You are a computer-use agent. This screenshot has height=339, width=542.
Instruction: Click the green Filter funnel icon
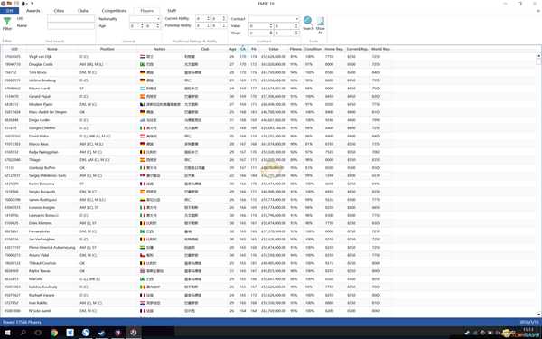[x=6, y=22]
